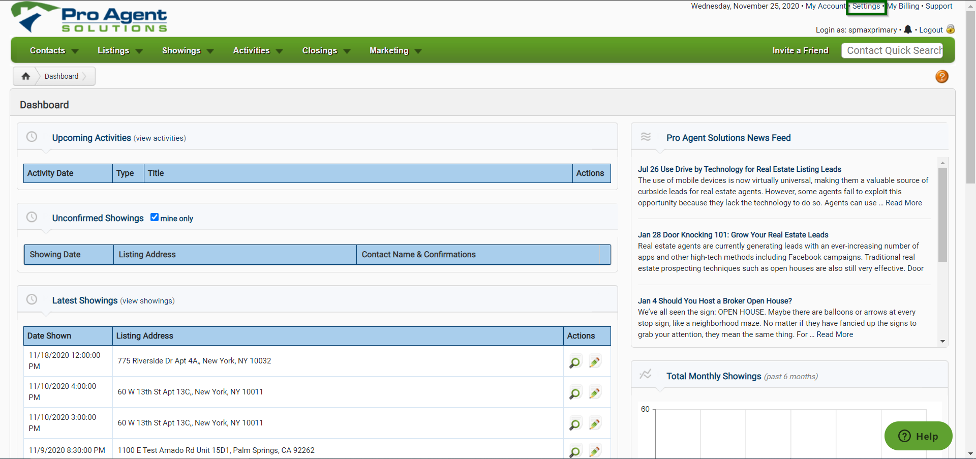Click the Showing Date column header
976x459 pixels.
(69, 255)
